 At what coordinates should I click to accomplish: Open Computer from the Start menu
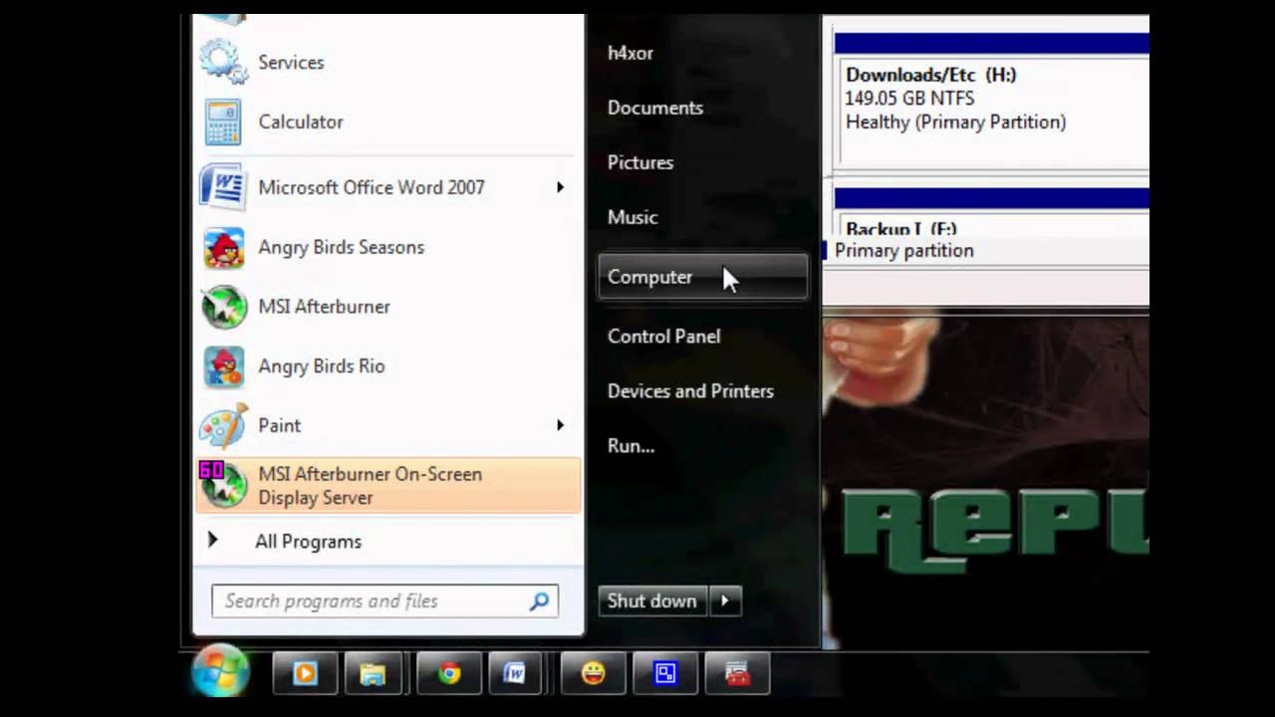click(703, 277)
